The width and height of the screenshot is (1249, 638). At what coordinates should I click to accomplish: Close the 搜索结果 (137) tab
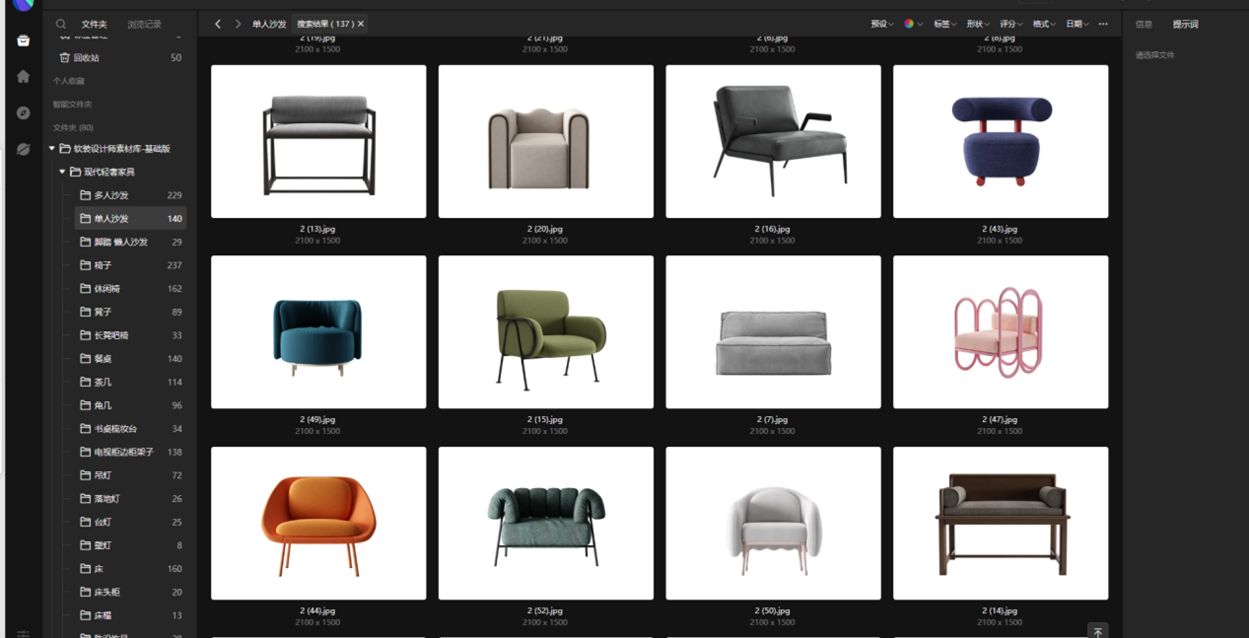[361, 24]
